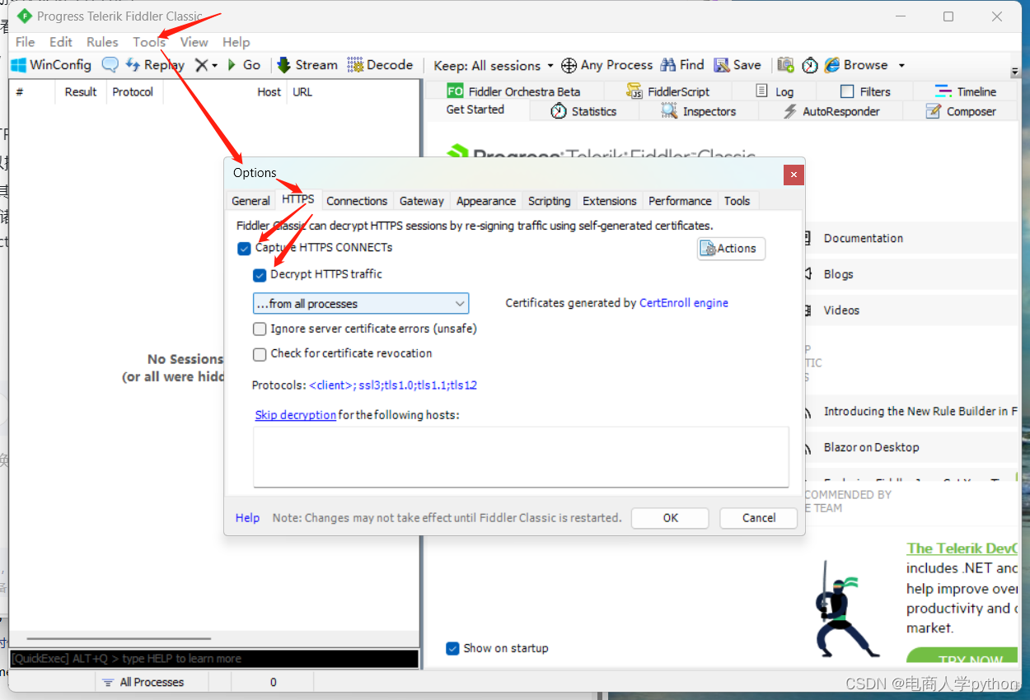Screen dimensions: 1030x700
Task: Replay selected sessions
Action: click(155, 65)
